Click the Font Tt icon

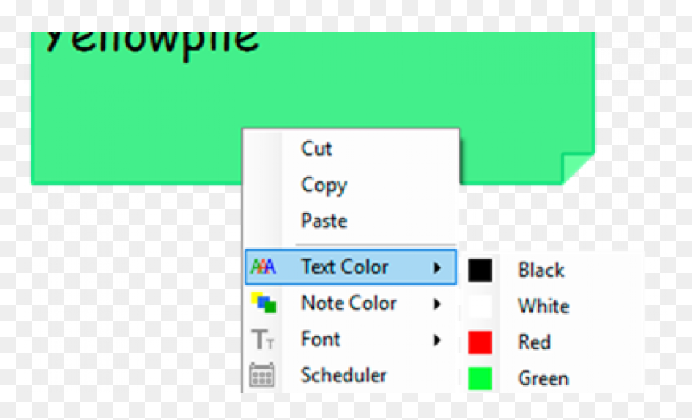(x=263, y=340)
